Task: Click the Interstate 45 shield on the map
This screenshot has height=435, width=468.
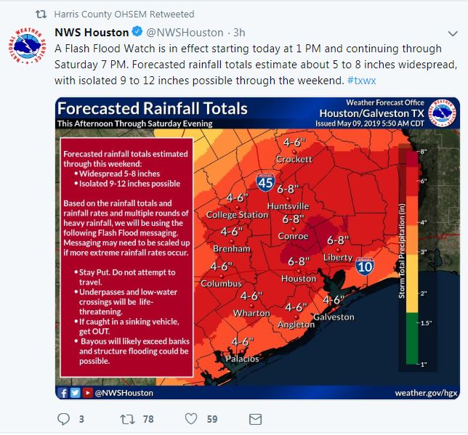Action: tap(265, 183)
